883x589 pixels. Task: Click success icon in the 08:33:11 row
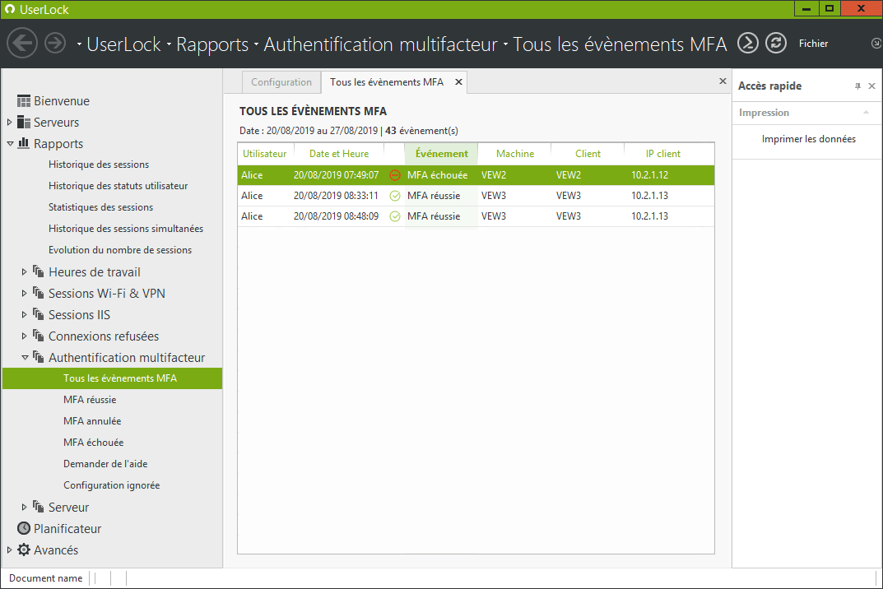pyautogui.click(x=395, y=196)
